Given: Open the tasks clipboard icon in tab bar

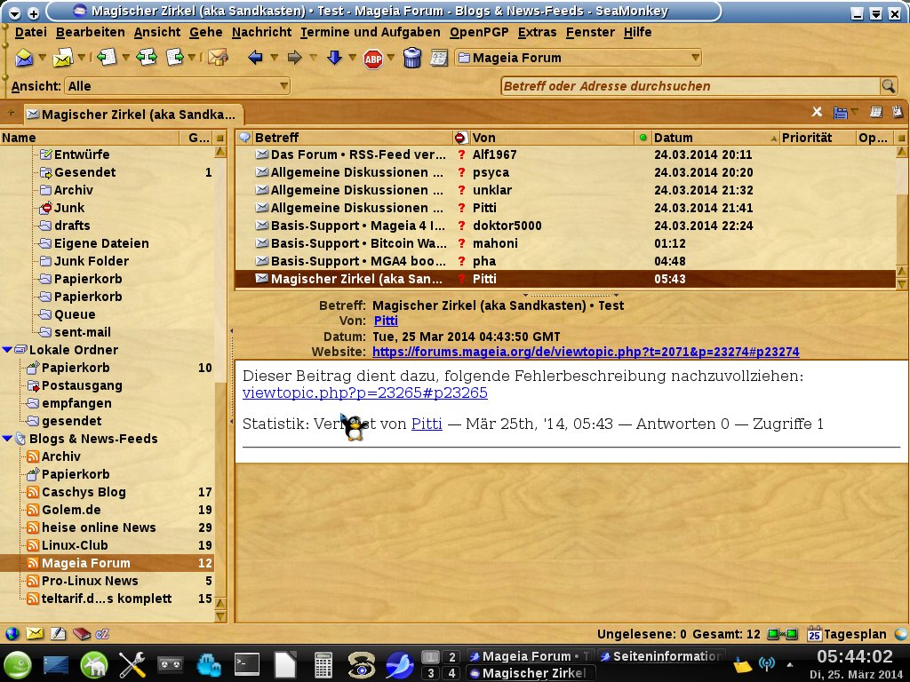Looking at the screenshot, I should (898, 112).
